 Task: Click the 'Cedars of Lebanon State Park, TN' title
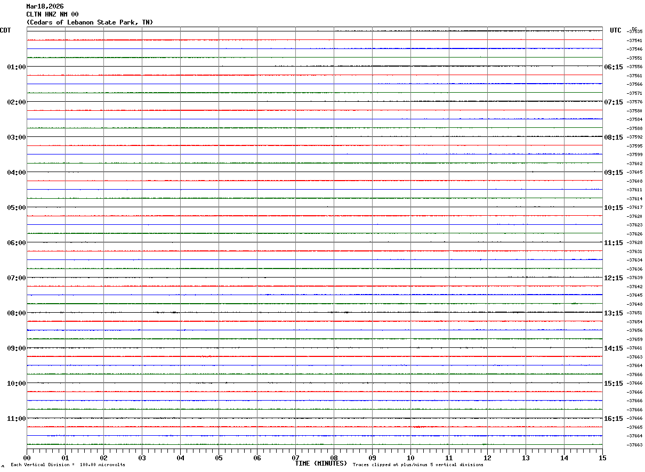pos(90,22)
